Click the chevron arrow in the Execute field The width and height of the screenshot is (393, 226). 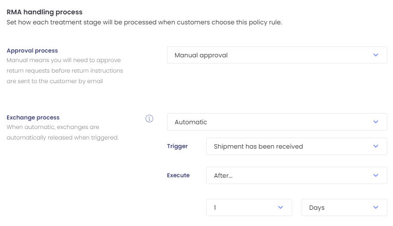(375, 175)
